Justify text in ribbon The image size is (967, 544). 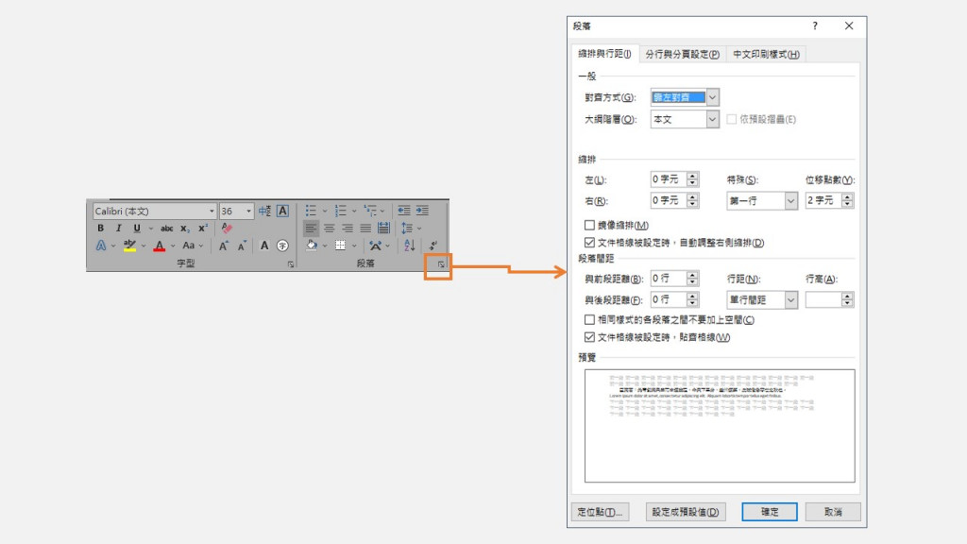(x=365, y=229)
